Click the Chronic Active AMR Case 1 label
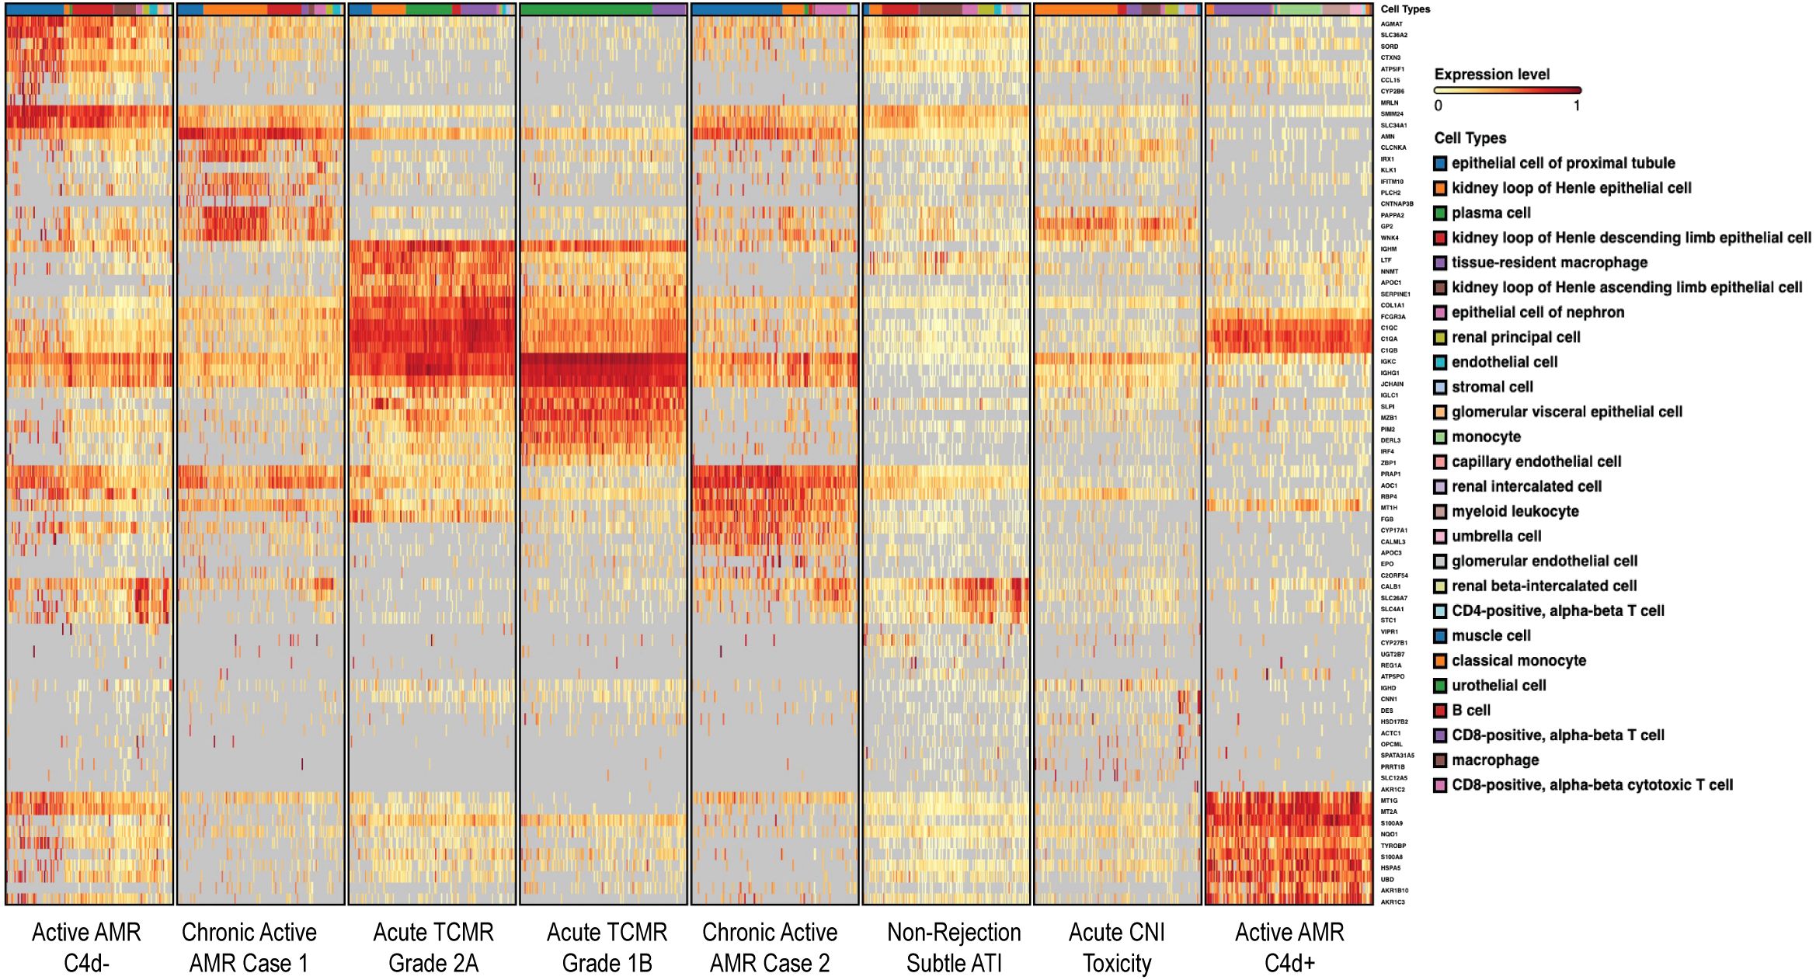1816x980 pixels. [x=249, y=947]
